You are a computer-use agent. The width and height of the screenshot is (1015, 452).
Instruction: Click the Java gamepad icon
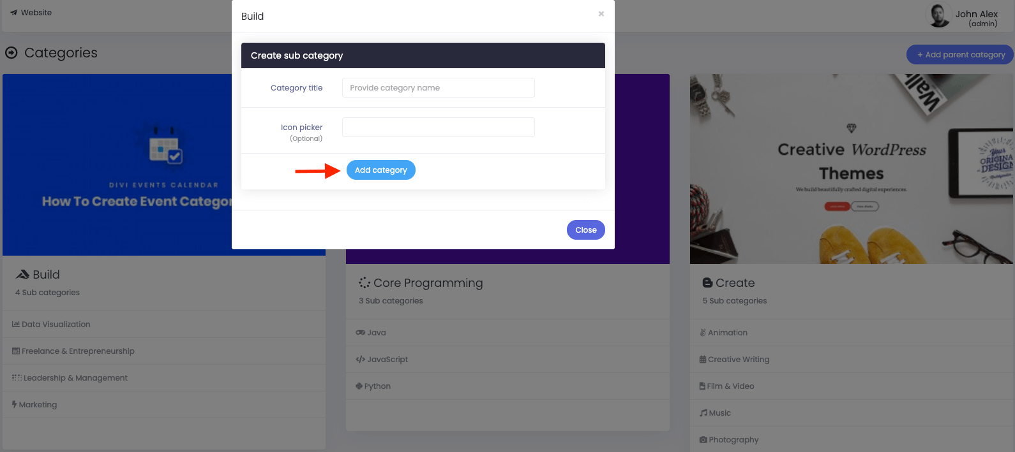(x=361, y=333)
